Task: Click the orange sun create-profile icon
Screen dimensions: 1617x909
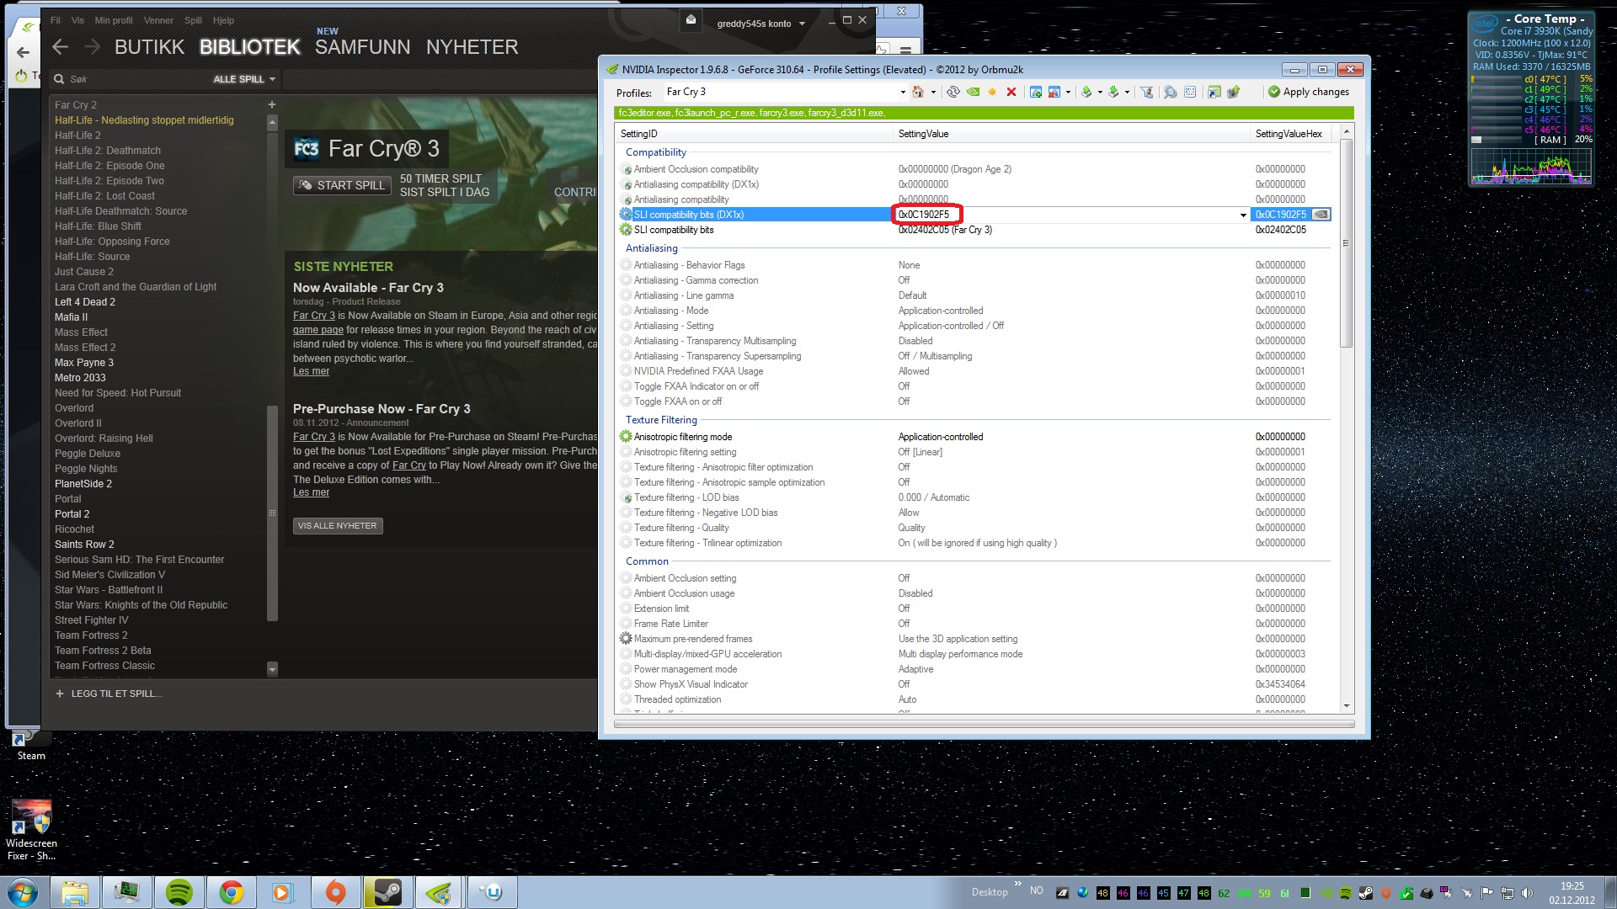Action: [x=992, y=92]
